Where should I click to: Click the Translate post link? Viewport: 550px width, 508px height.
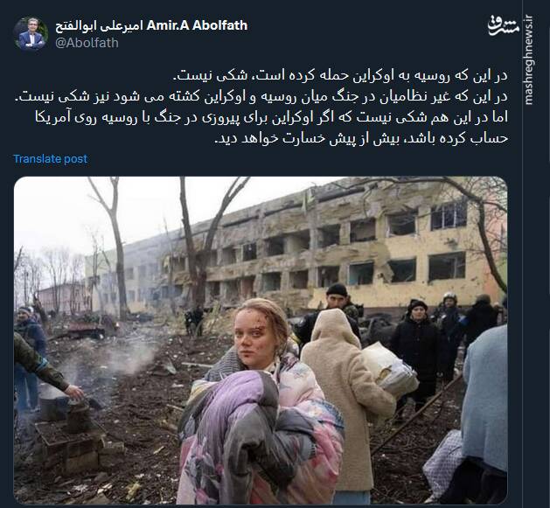(x=51, y=159)
